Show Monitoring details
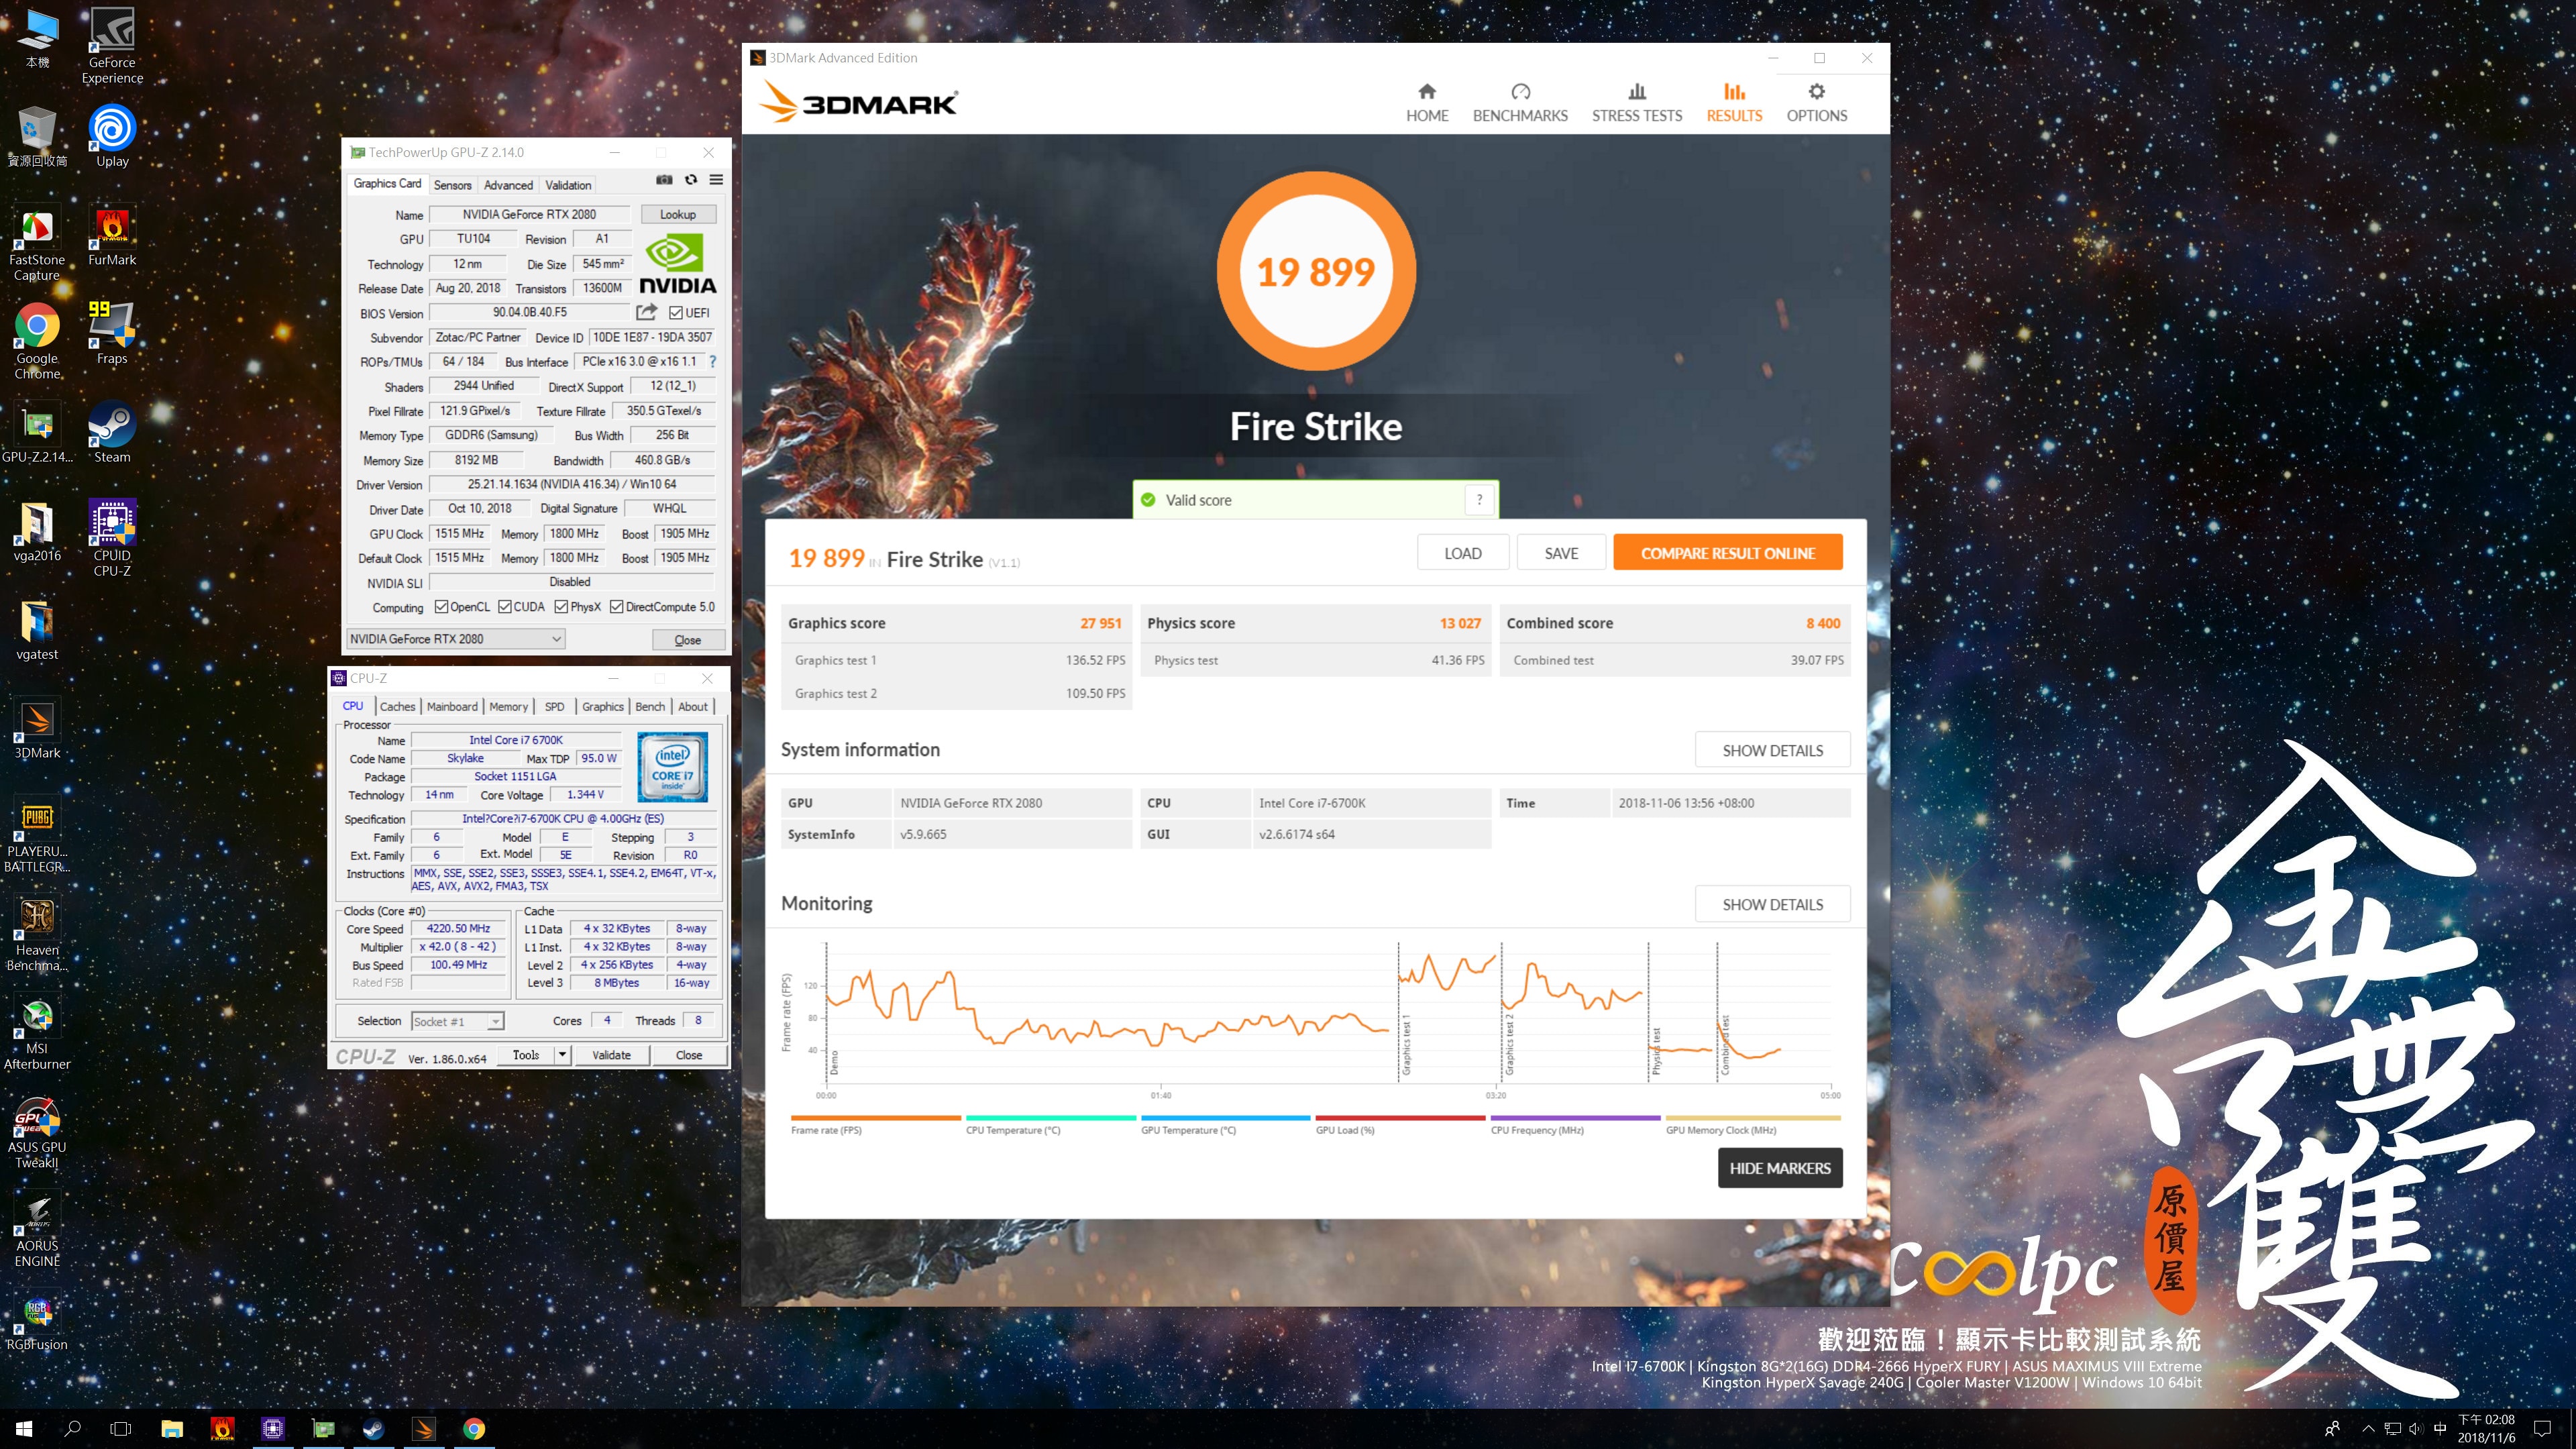This screenshot has width=2576, height=1449. (x=1772, y=905)
